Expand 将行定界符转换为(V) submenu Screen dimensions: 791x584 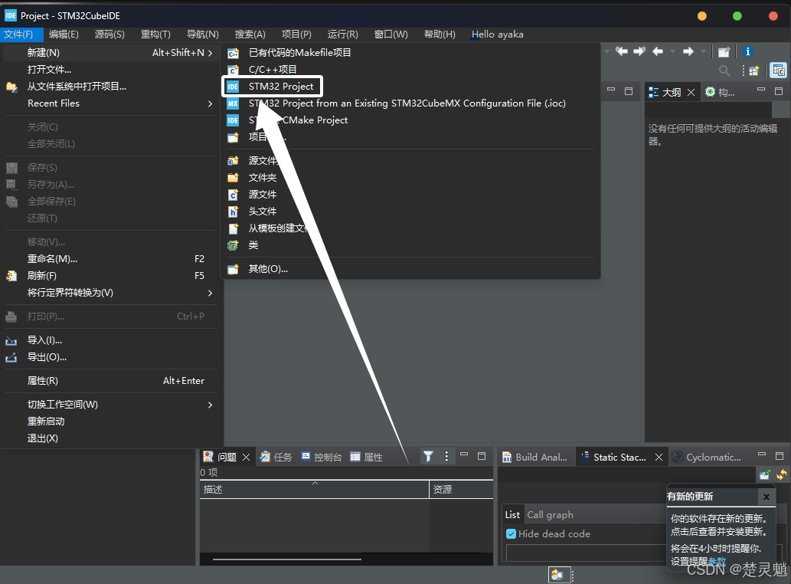point(211,293)
